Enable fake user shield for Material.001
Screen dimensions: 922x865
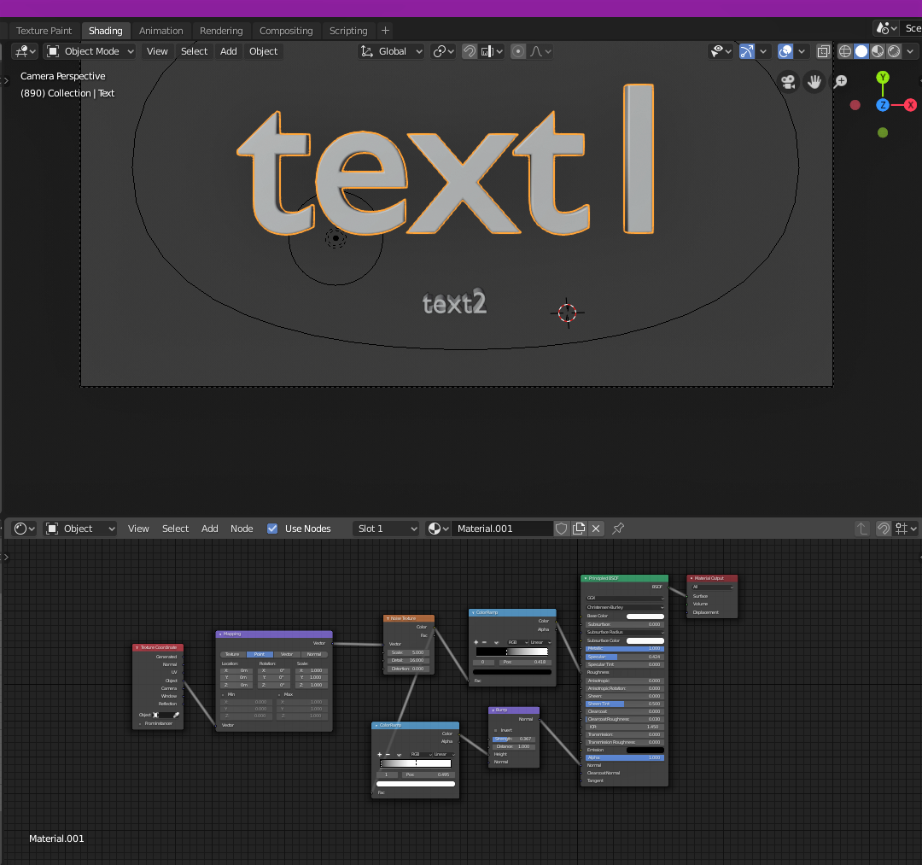tap(561, 529)
